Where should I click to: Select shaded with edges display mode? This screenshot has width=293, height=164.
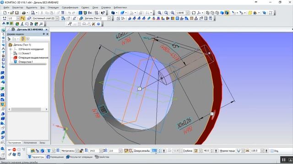pyautogui.click(x=227, y=13)
